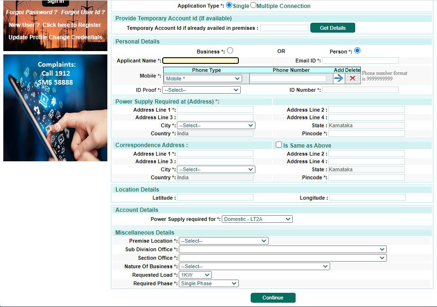This screenshot has width=437, height=307.
Task: Open the Sub Division Office dropdown
Action: click(283, 249)
